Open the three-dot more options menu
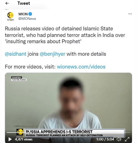The height and width of the screenshot is (143, 137). 130,14
